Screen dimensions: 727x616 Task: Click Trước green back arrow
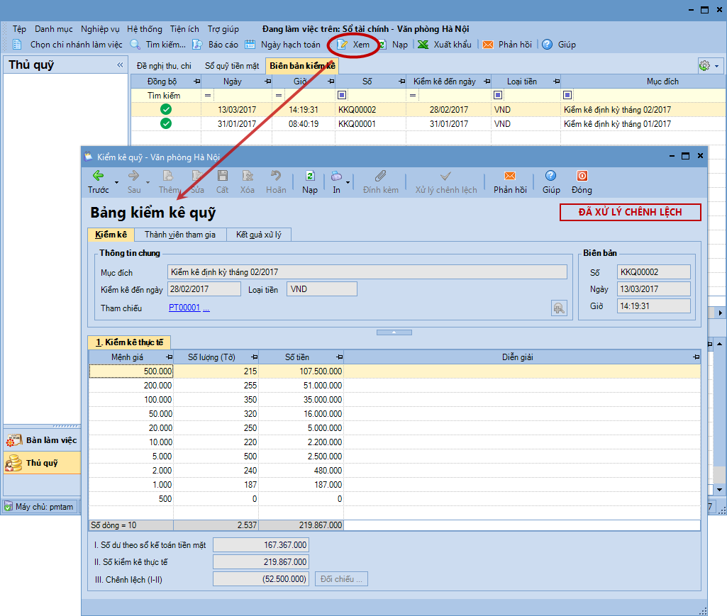[98, 176]
